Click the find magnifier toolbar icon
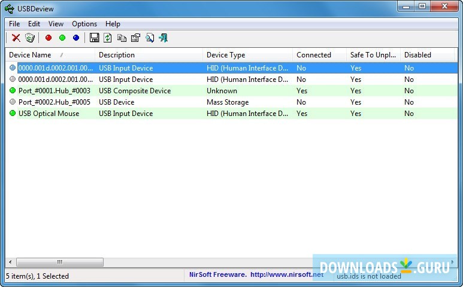This screenshot has height=287, width=463. tap(150, 38)
